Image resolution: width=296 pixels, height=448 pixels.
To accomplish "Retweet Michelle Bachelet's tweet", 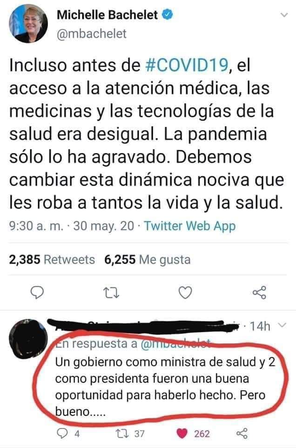I will coord(111,293).
